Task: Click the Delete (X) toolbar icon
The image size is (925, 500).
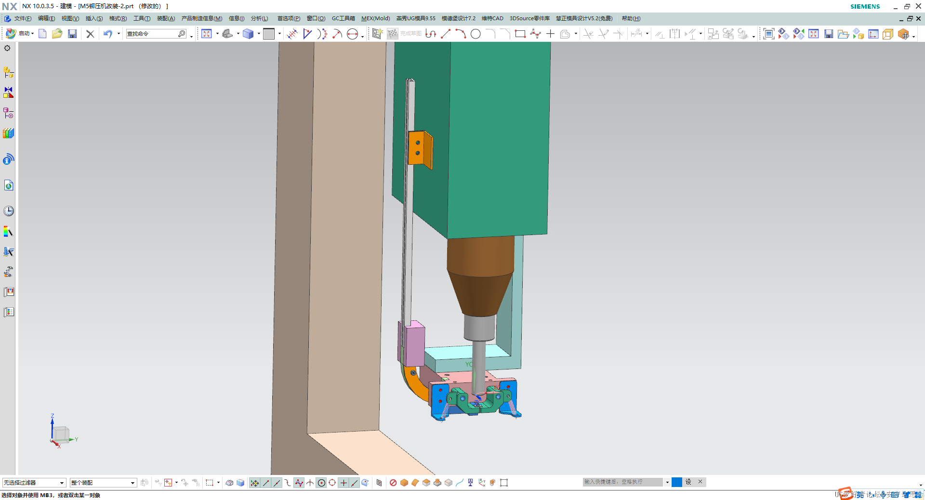Action: pyautogui.click(x=90, y=34)
